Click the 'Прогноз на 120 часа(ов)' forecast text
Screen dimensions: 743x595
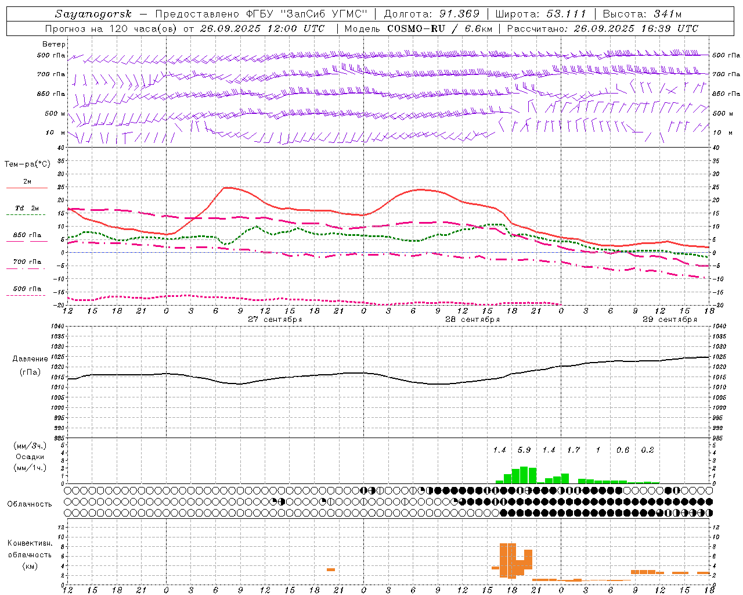[x=111, y=28]
